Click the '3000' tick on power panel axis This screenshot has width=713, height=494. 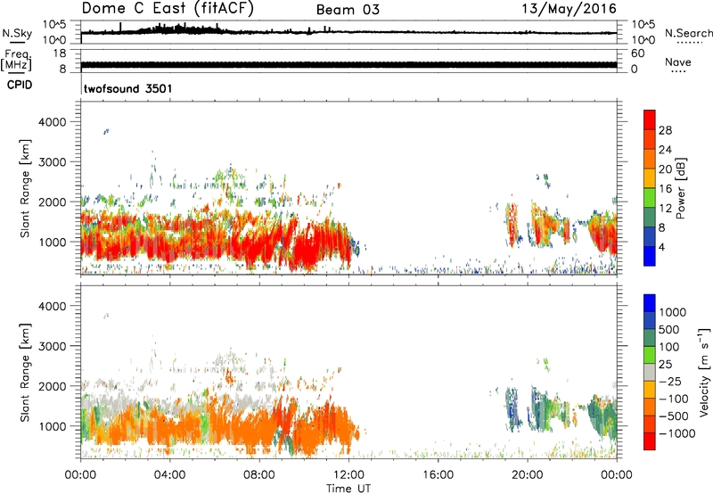(52, 162)
